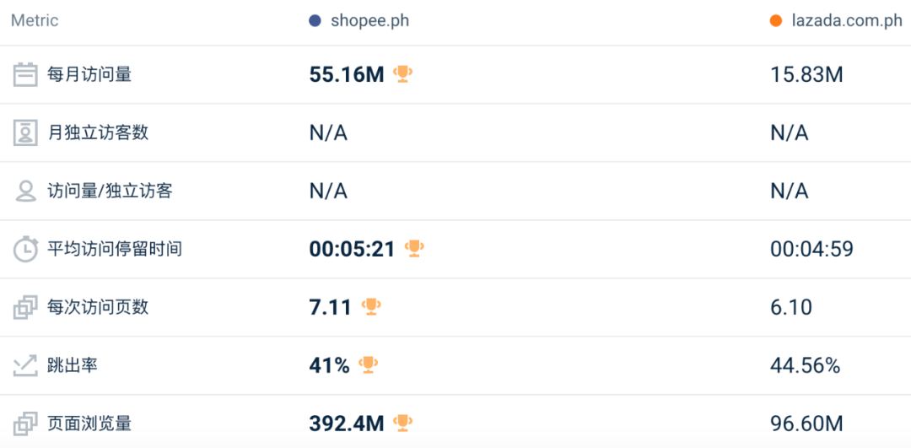
Task: Open the lazada.com.ph column header link
Action: point(845,21)
